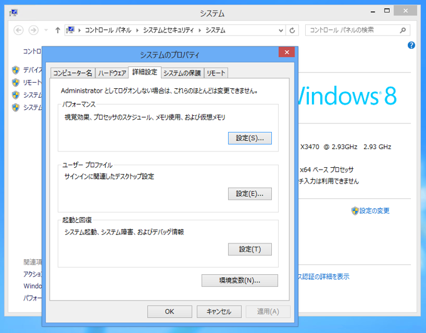Select the 詳細設定 tab
426x333 pixels.
[145, 72]
